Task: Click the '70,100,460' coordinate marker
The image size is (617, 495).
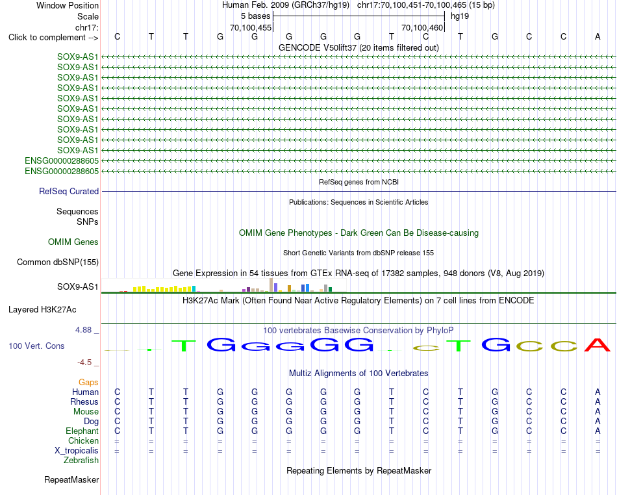Action: [x=422, y=27]
